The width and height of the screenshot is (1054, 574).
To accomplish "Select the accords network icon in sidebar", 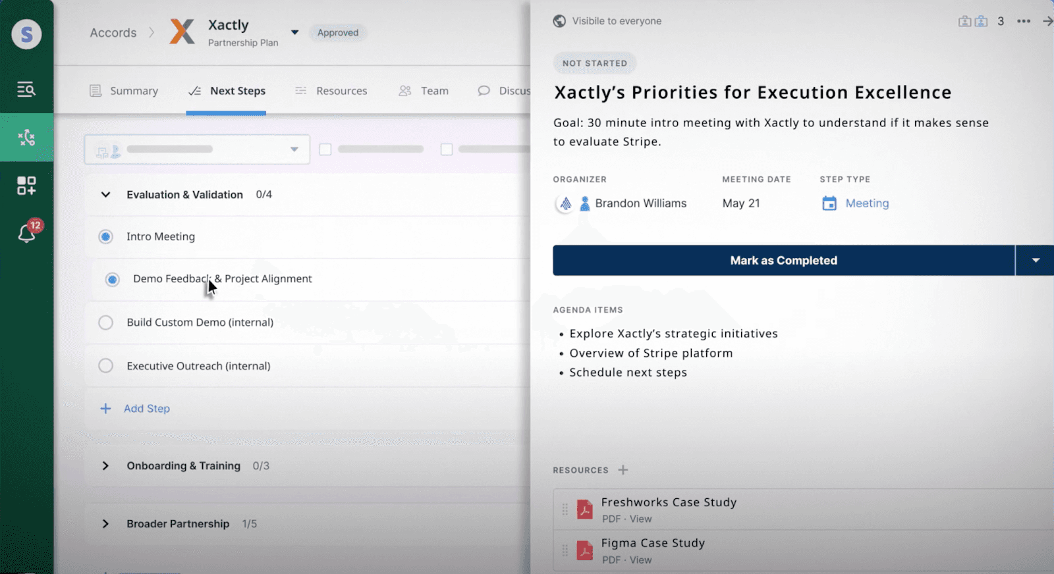I will pos(26,138).
